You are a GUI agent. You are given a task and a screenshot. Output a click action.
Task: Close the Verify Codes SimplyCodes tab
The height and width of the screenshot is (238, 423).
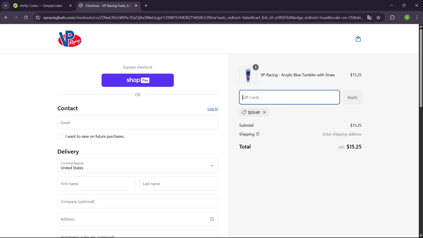coord(70,6)
